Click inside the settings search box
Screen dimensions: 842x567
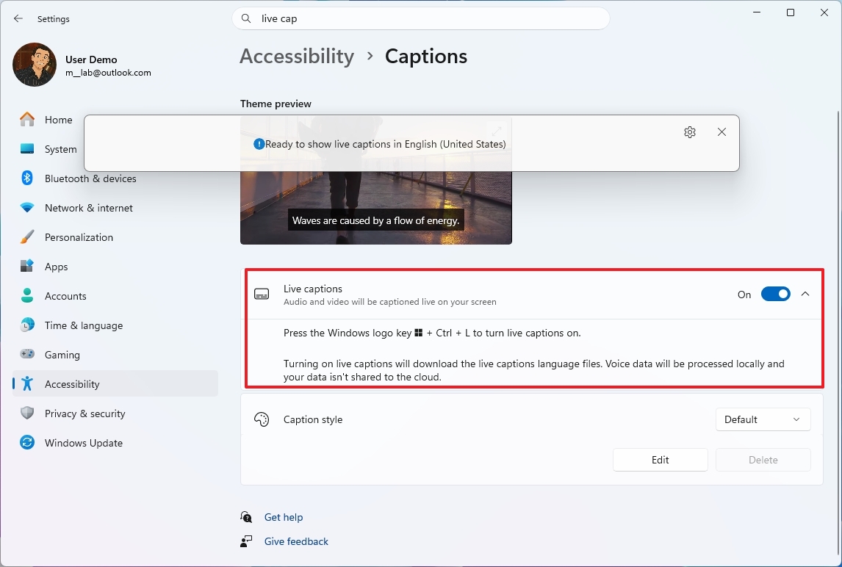421,18
